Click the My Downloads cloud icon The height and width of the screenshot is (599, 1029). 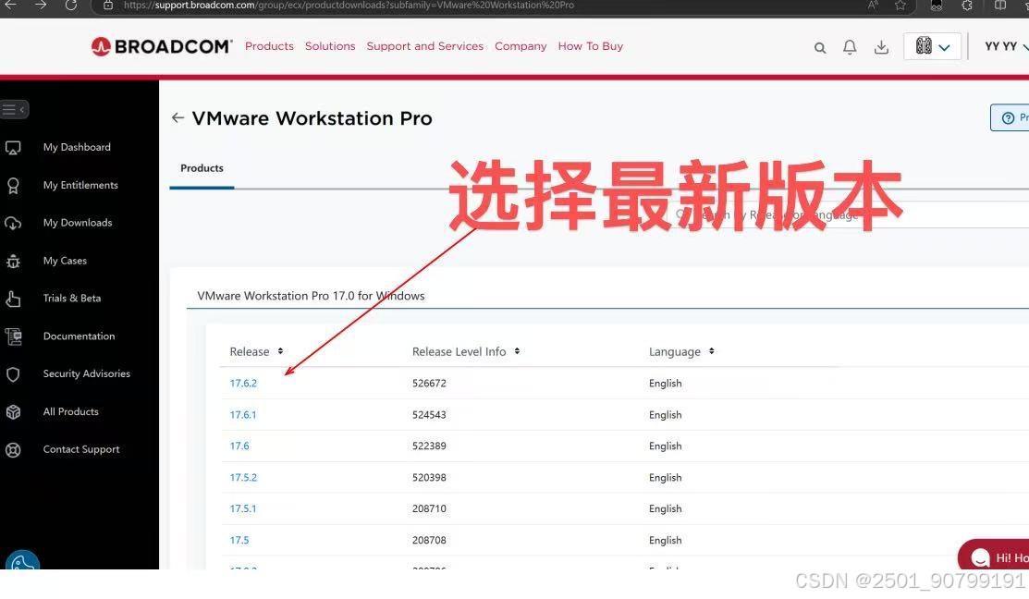[x=13, y=224]
